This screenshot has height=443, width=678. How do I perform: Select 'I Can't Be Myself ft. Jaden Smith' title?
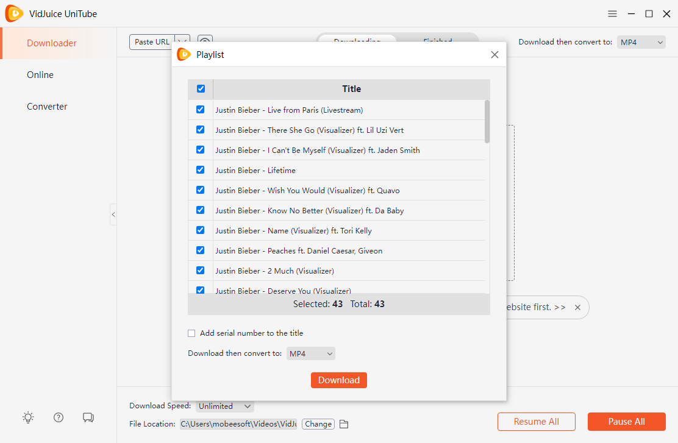point(318,151)
